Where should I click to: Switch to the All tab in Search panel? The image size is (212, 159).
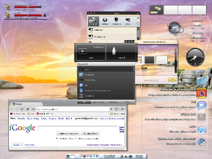click(84, 102)
